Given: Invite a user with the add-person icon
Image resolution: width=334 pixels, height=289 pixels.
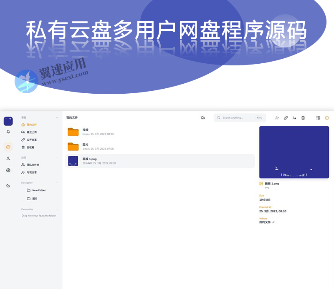Looking at the screenshot, I should [x=277, y=118].
